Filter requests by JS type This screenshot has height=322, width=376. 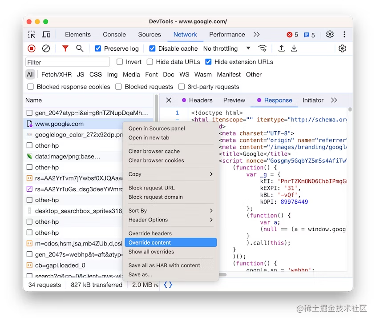tap(81, 75)
